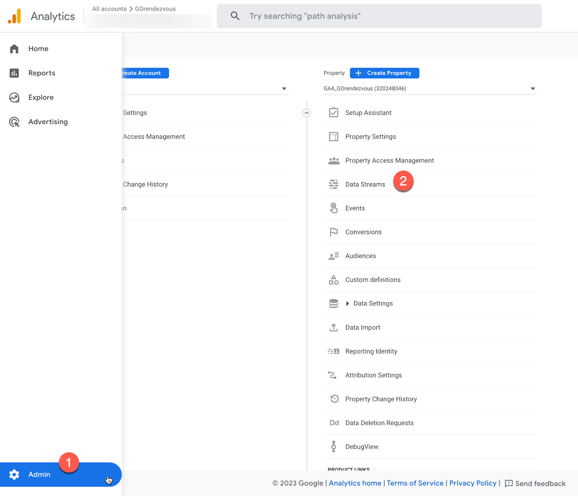Open Home in the left navigation
The image size is (578, 496).
(x=61, y=49)
